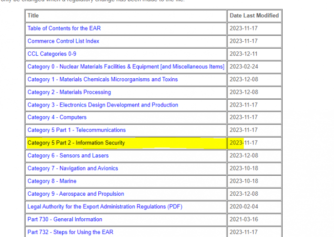
Task: Click the CCL Categories 0-9 link
Action: (x=52, y=54)
